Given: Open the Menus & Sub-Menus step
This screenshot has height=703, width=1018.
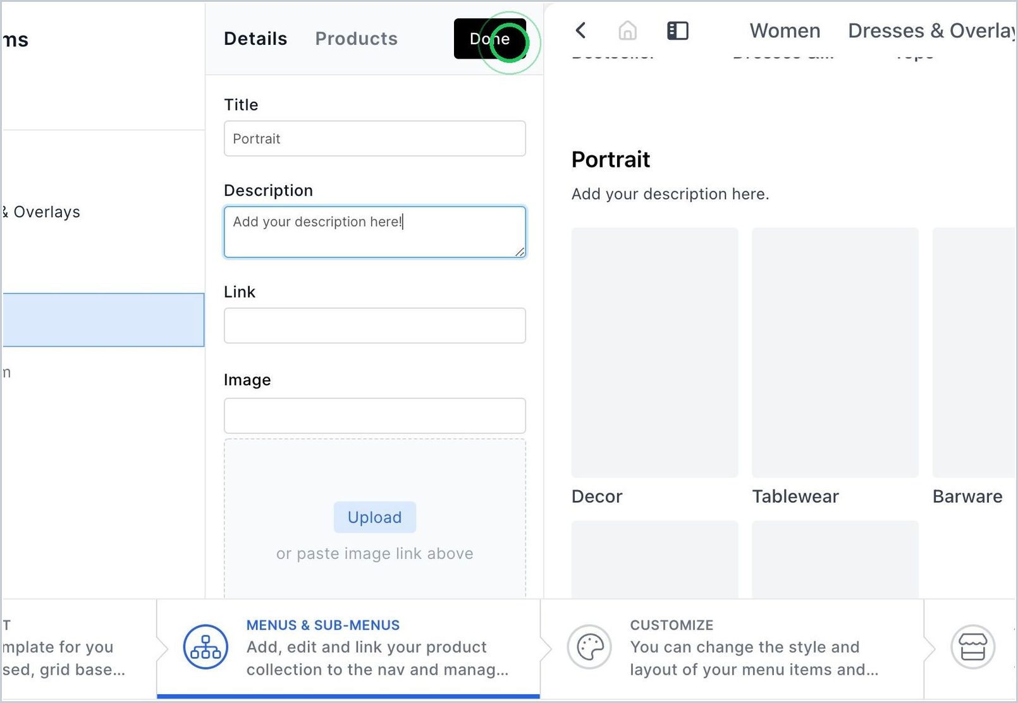Looking at the screenshot, I should point(348,647).
